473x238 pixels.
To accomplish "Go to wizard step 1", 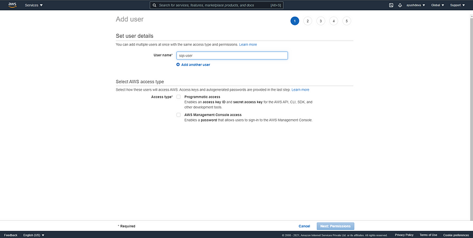I will [x=295, y=21].
